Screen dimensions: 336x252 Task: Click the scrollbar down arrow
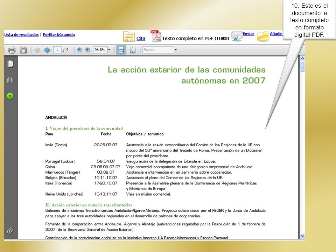302,236
